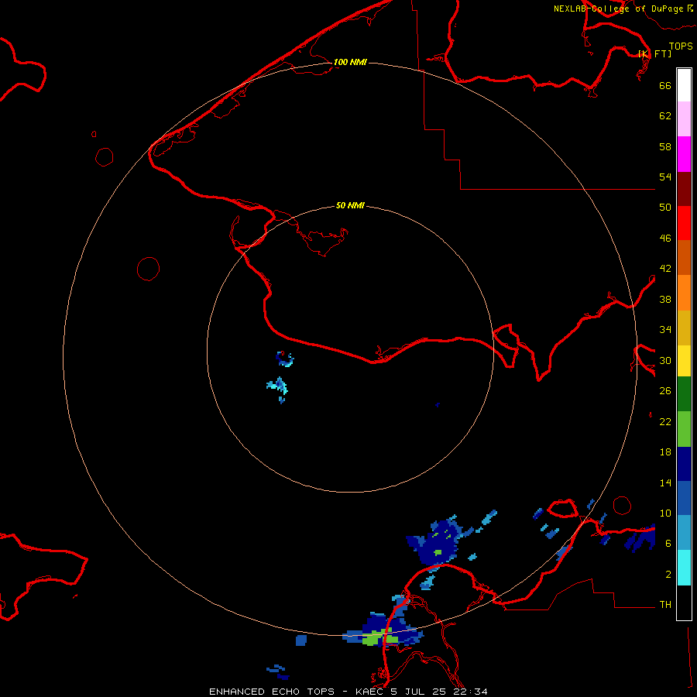The height and width of the screenshot is (697, 697).
Task: Select the legend value "26"
Action: point(665,391)
